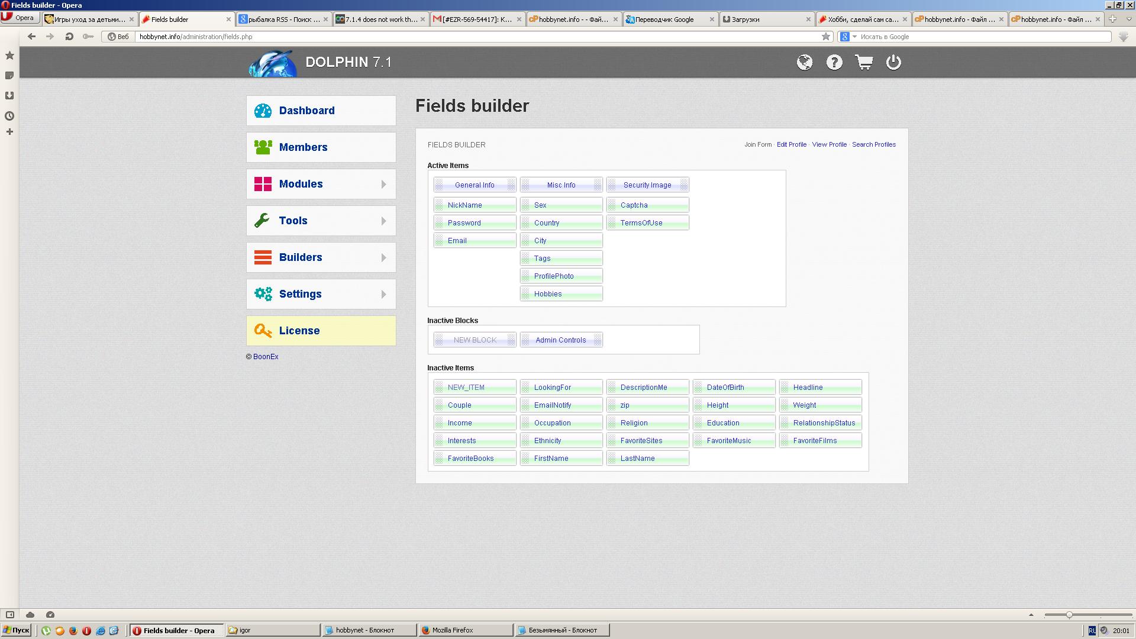Open the help question mark icon
The image size is (1136, 639).
tap(834, 62)
